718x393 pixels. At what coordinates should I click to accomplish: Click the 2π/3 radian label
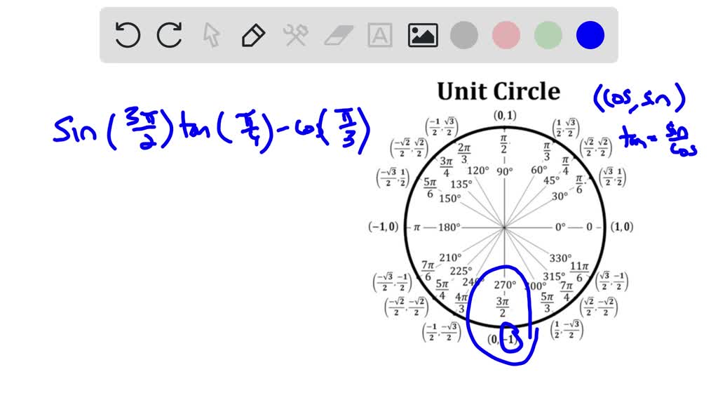click(x=464, y=154)
